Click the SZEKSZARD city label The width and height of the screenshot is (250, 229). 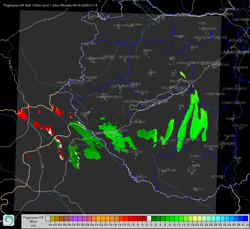point(227,144)
